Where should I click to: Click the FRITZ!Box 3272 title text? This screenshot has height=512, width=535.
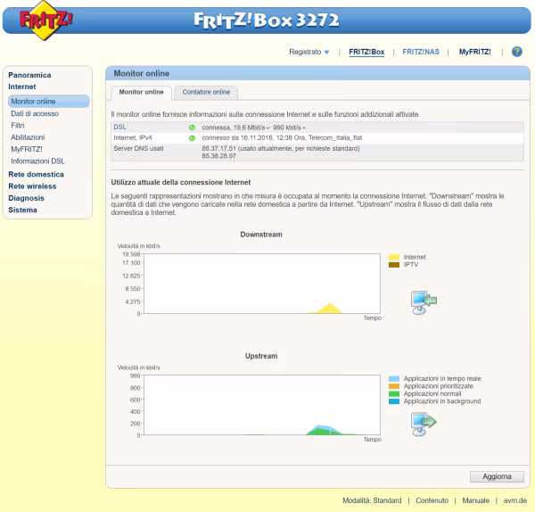tap(267, 21)
